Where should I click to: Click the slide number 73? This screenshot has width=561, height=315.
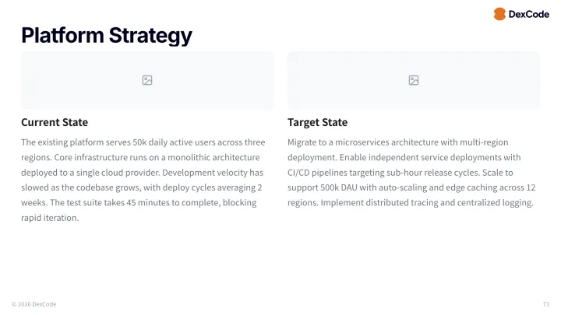tap(545, 304)
